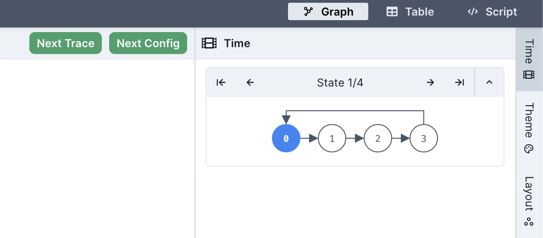Select state node 0 in trace

point(286,139)
